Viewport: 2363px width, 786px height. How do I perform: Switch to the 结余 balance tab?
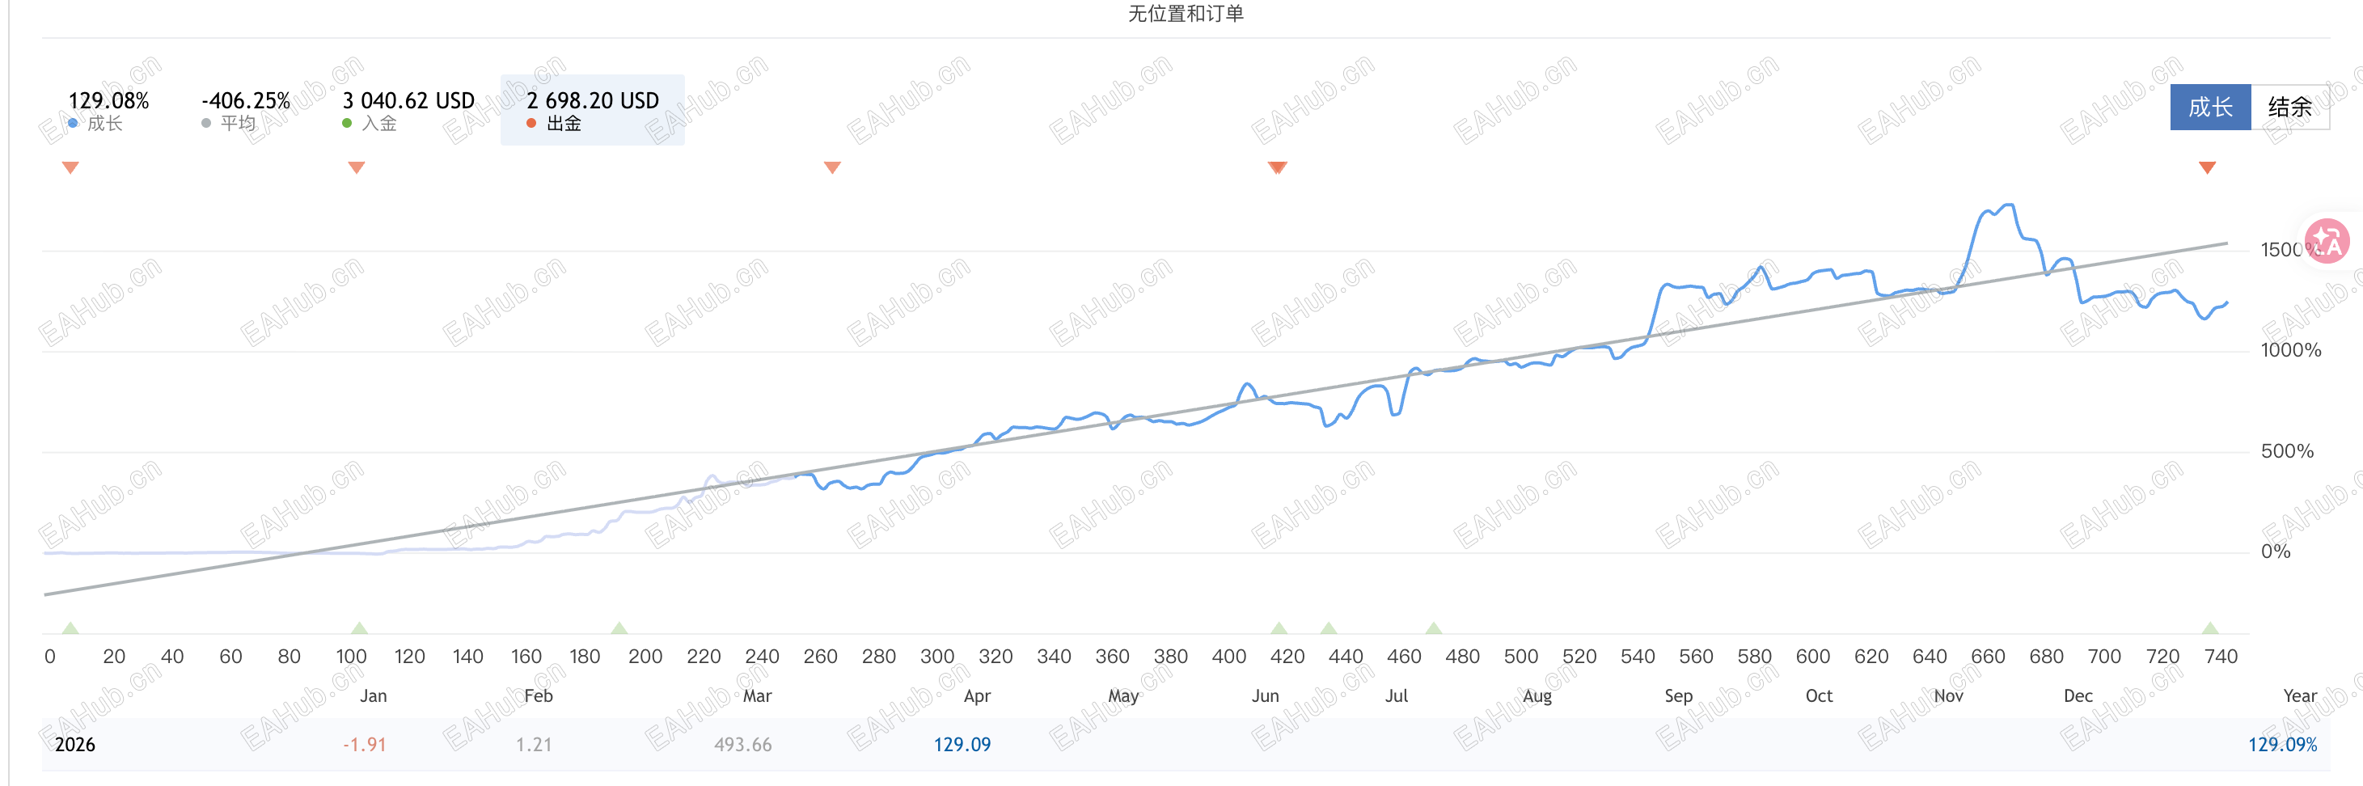(x=2289, y=108)
